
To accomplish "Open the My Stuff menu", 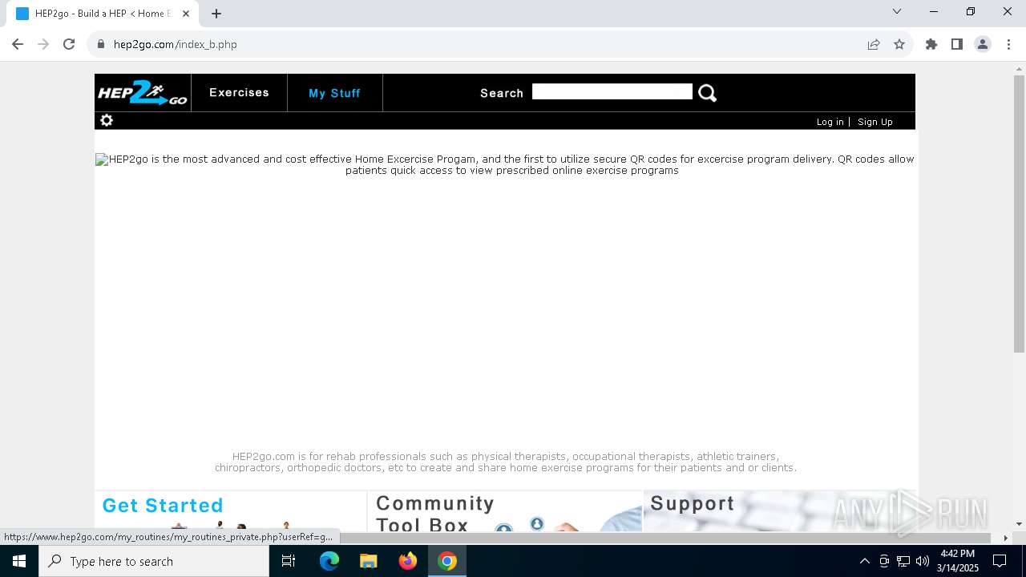I will pyautogui.click(x=334, y=93).
